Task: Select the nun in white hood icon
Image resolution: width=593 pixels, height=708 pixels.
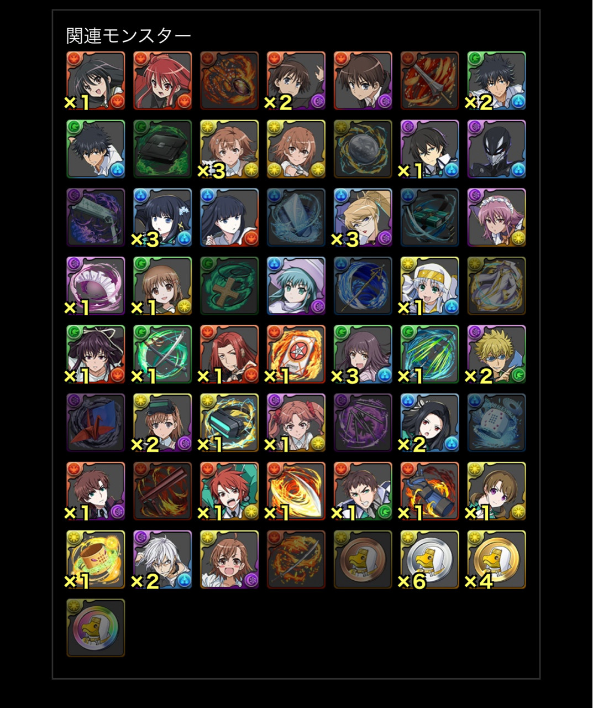Action: coord(429,285)
